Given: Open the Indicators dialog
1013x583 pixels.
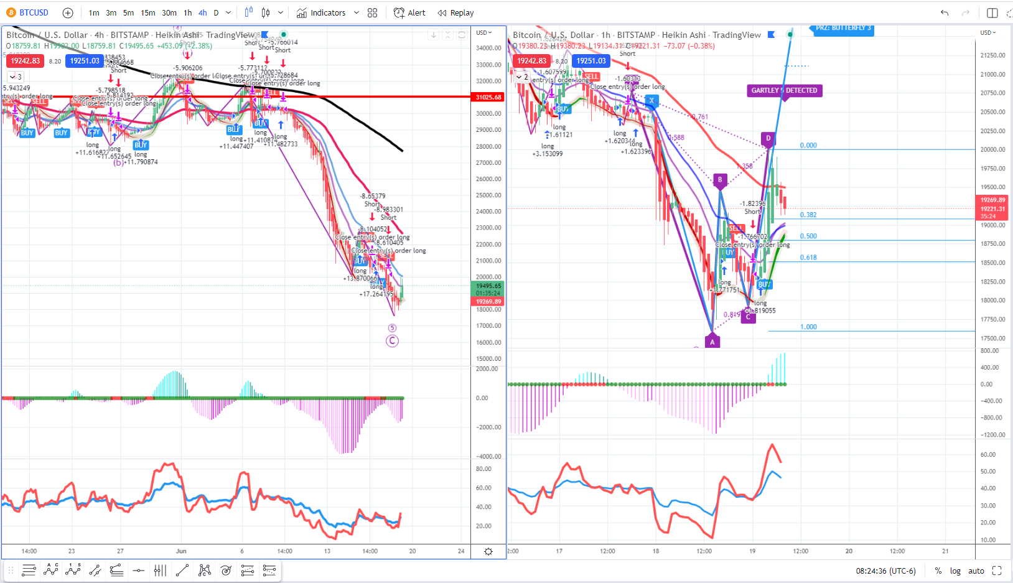Looking at the screenshot, I should [321, 12].
